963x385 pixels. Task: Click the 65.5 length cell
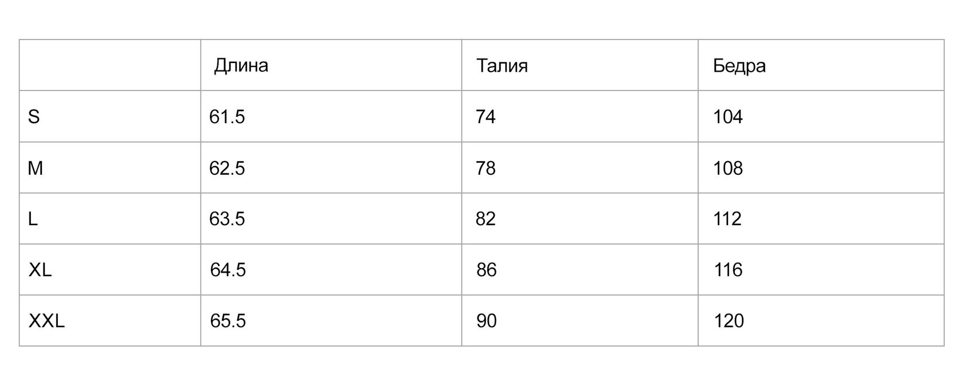(x=228, y=321)
